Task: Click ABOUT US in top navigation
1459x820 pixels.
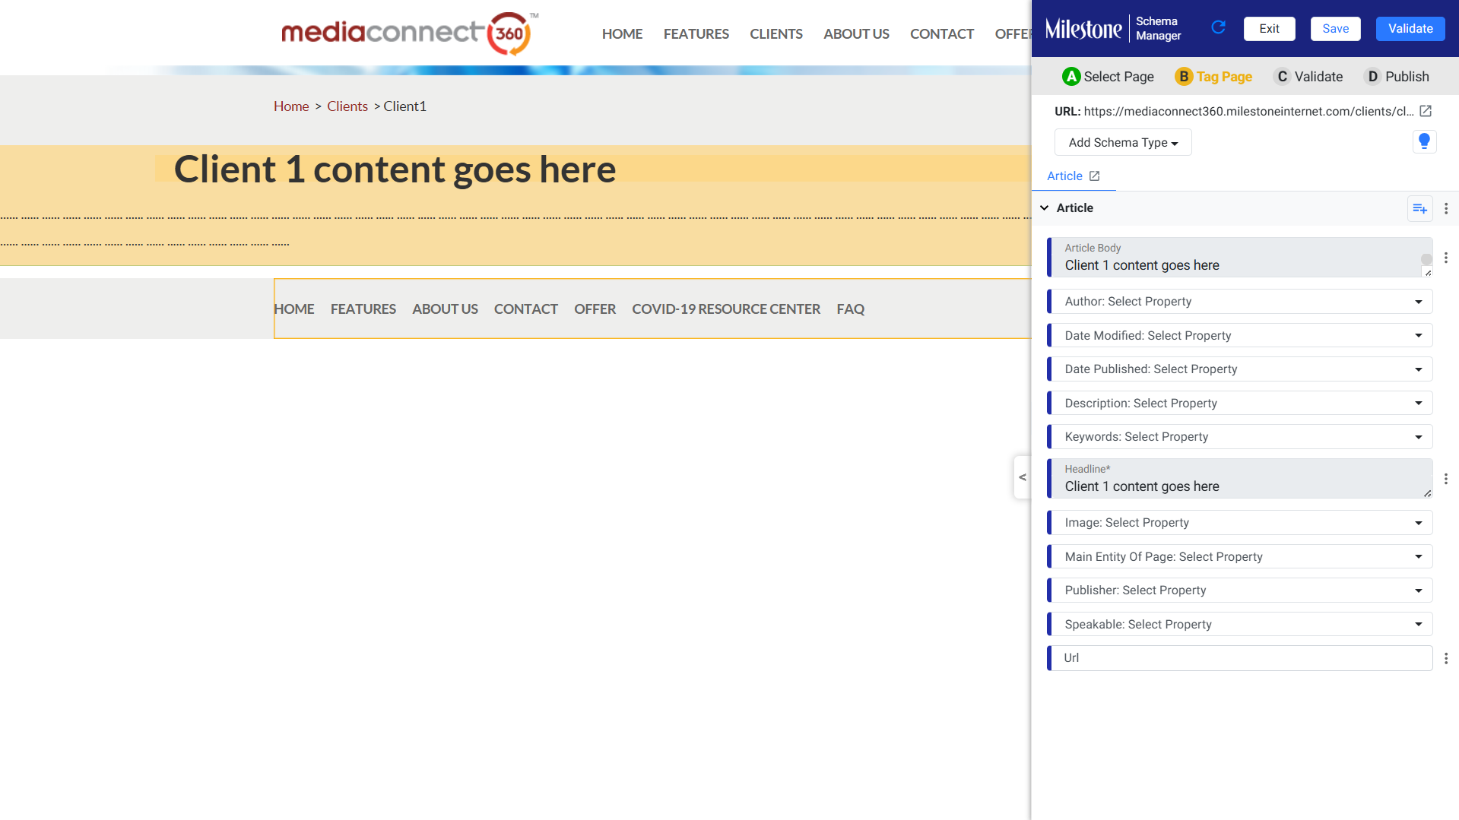Action: [856, 34]
